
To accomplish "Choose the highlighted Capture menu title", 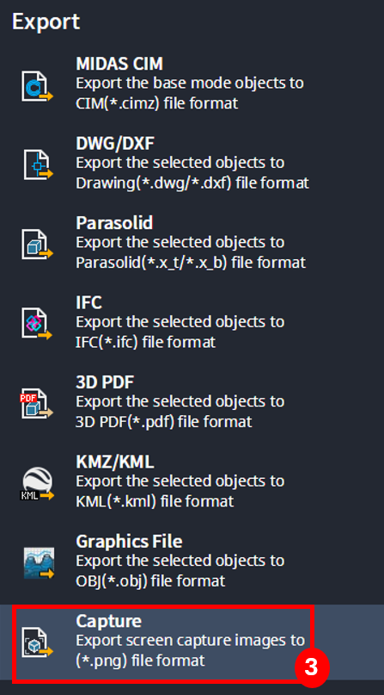I will tap(109, 622).
